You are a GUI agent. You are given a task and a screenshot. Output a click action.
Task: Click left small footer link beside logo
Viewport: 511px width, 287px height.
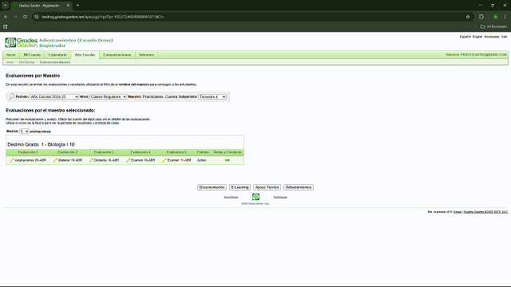(x=231, y=197)
